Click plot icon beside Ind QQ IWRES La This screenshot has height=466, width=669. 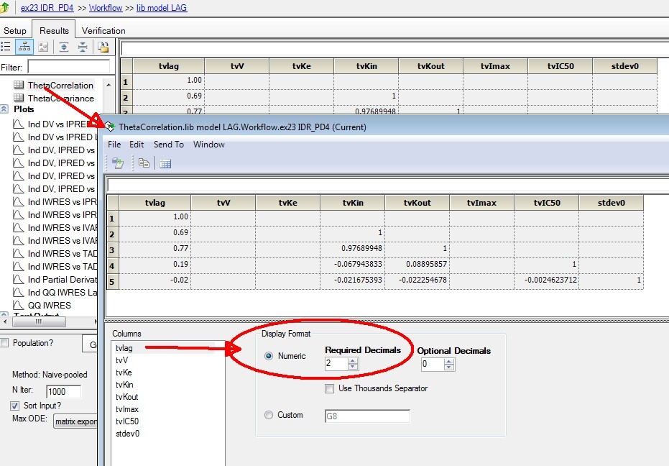(x=19, y=292)
